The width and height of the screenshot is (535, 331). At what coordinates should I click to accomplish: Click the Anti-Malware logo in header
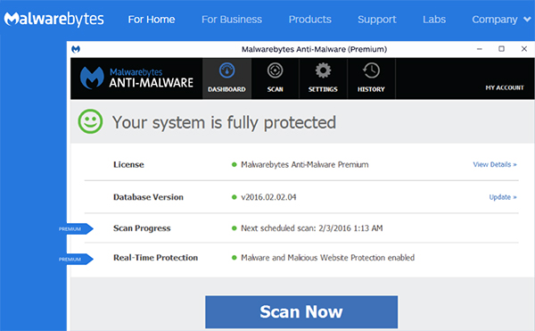[136, 78]
